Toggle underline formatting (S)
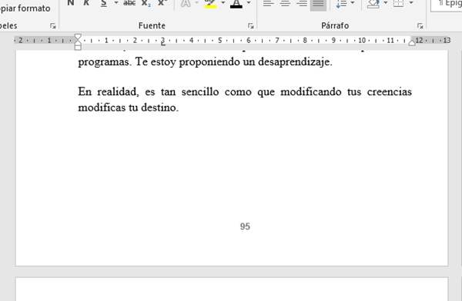This screenshot has width=462, height=301. pos(104,3)
